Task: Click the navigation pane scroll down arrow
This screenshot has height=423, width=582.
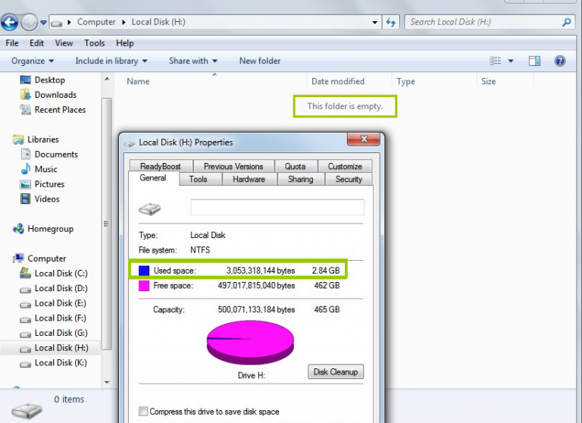Action: click(107, 382)
